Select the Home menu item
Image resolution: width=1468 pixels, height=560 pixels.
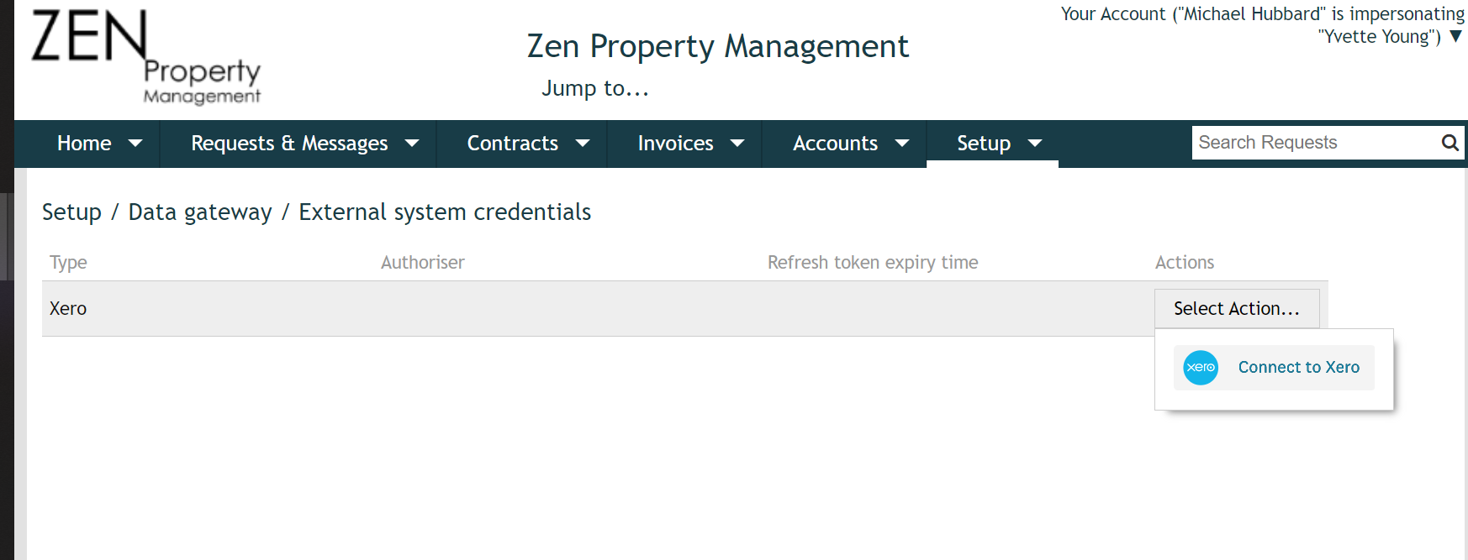pyautogui.click(x=84, y=143)
